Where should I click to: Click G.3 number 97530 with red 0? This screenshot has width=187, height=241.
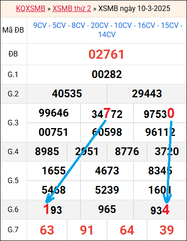point(159,113)
